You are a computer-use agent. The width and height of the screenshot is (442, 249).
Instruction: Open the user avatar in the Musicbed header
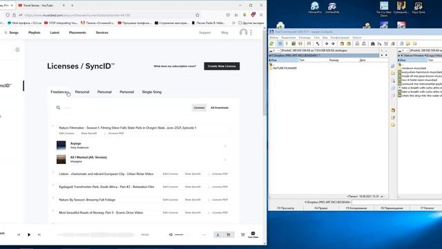coord(243,33)
